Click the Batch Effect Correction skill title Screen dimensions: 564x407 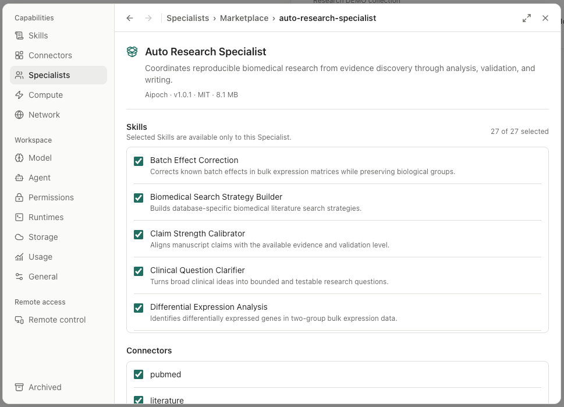194,160
